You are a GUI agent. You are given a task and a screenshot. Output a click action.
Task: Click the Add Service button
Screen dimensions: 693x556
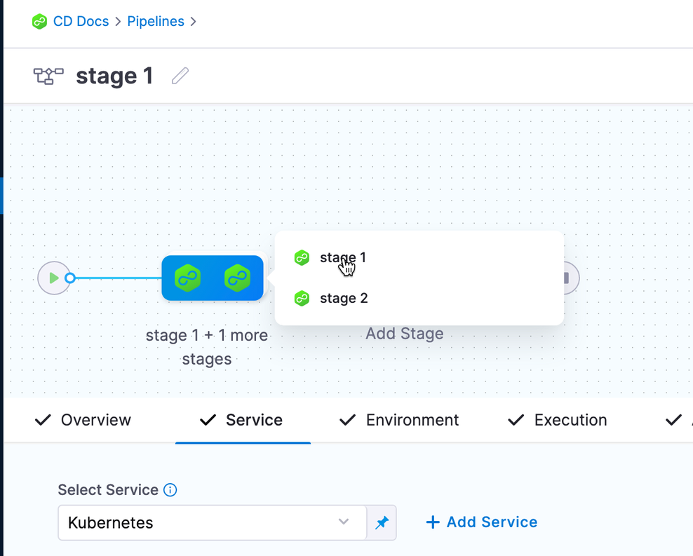(x=482, y=522)
